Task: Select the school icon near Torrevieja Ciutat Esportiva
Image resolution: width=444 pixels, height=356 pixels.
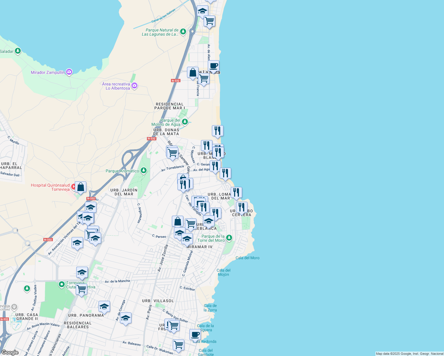Action: point(82,272)
